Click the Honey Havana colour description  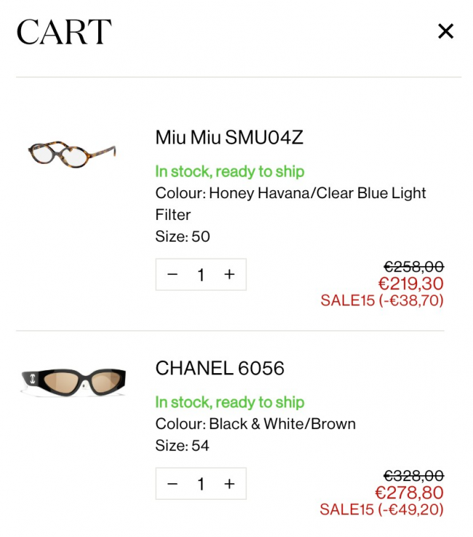tap(290, 193)
